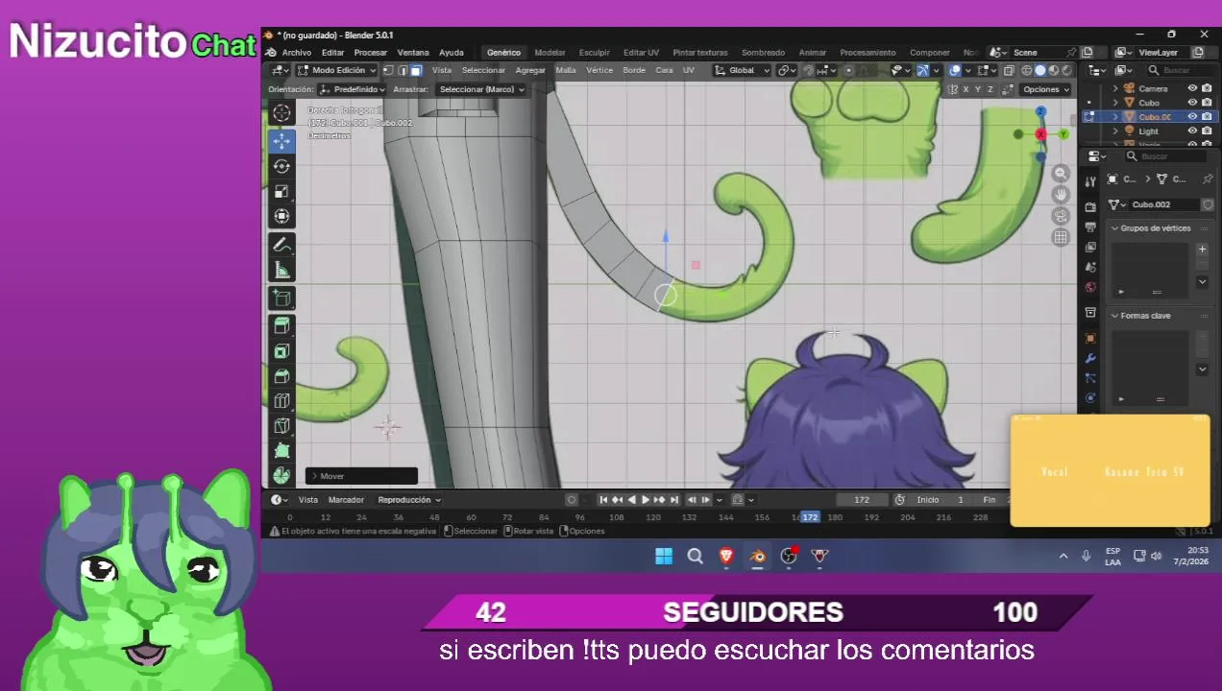
Task: Switch to Esculpir workspace tab
Action: 594,53
